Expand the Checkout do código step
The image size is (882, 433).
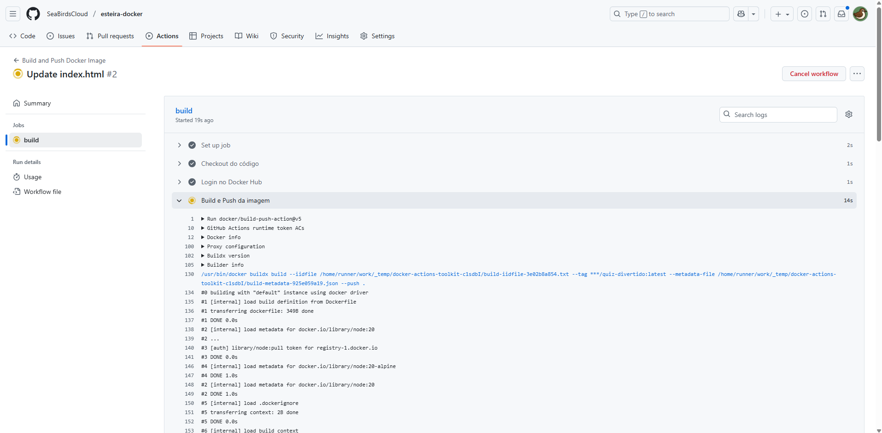pos(514,164)
